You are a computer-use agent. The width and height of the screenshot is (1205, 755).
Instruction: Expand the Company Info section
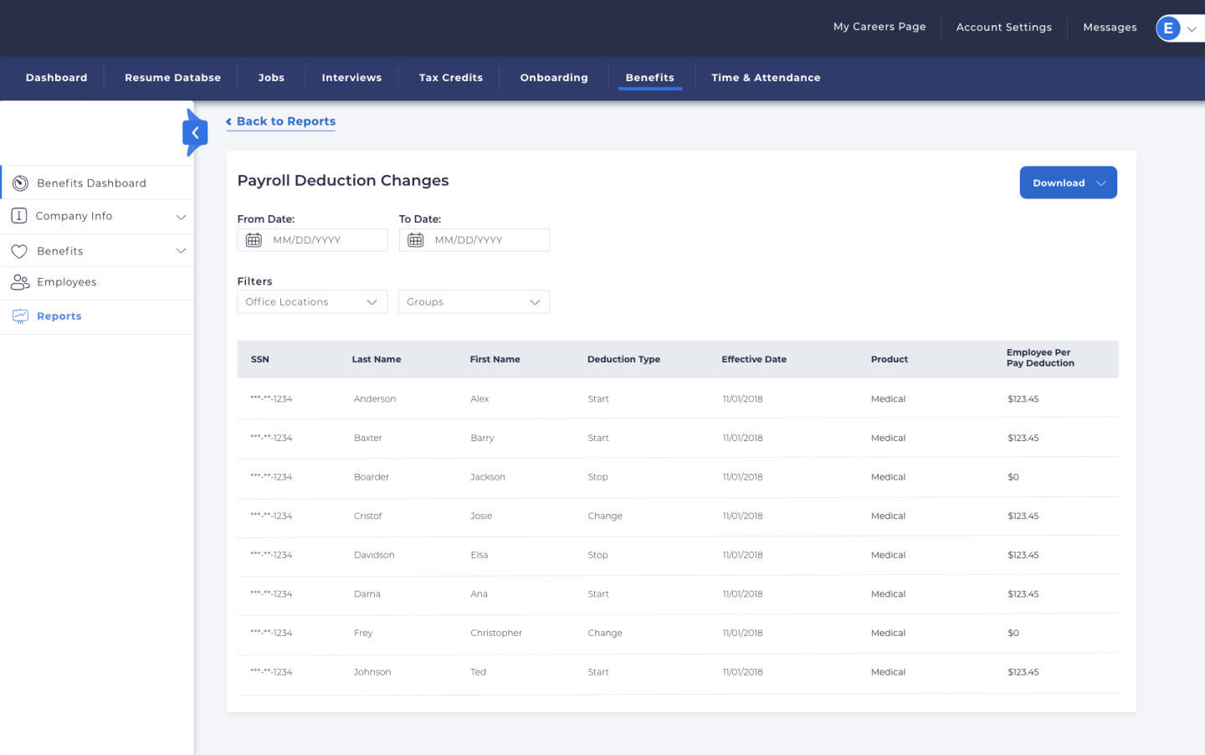(182, 216)
